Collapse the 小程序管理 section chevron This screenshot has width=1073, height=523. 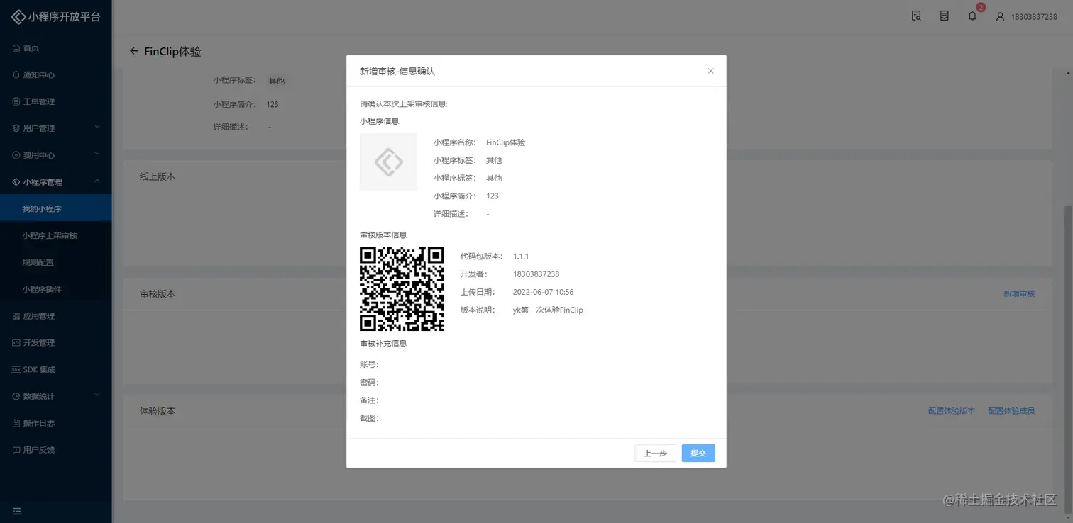pyautogui.click(x=98, y=181)
